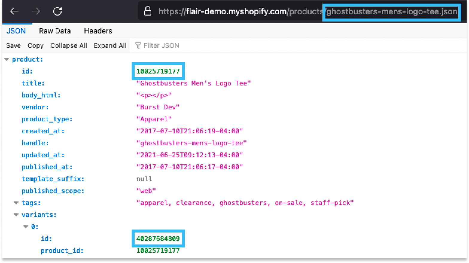Screen dimensions: 469x263
Task: Collapse the variants node
Action: (x=16, y=215)
